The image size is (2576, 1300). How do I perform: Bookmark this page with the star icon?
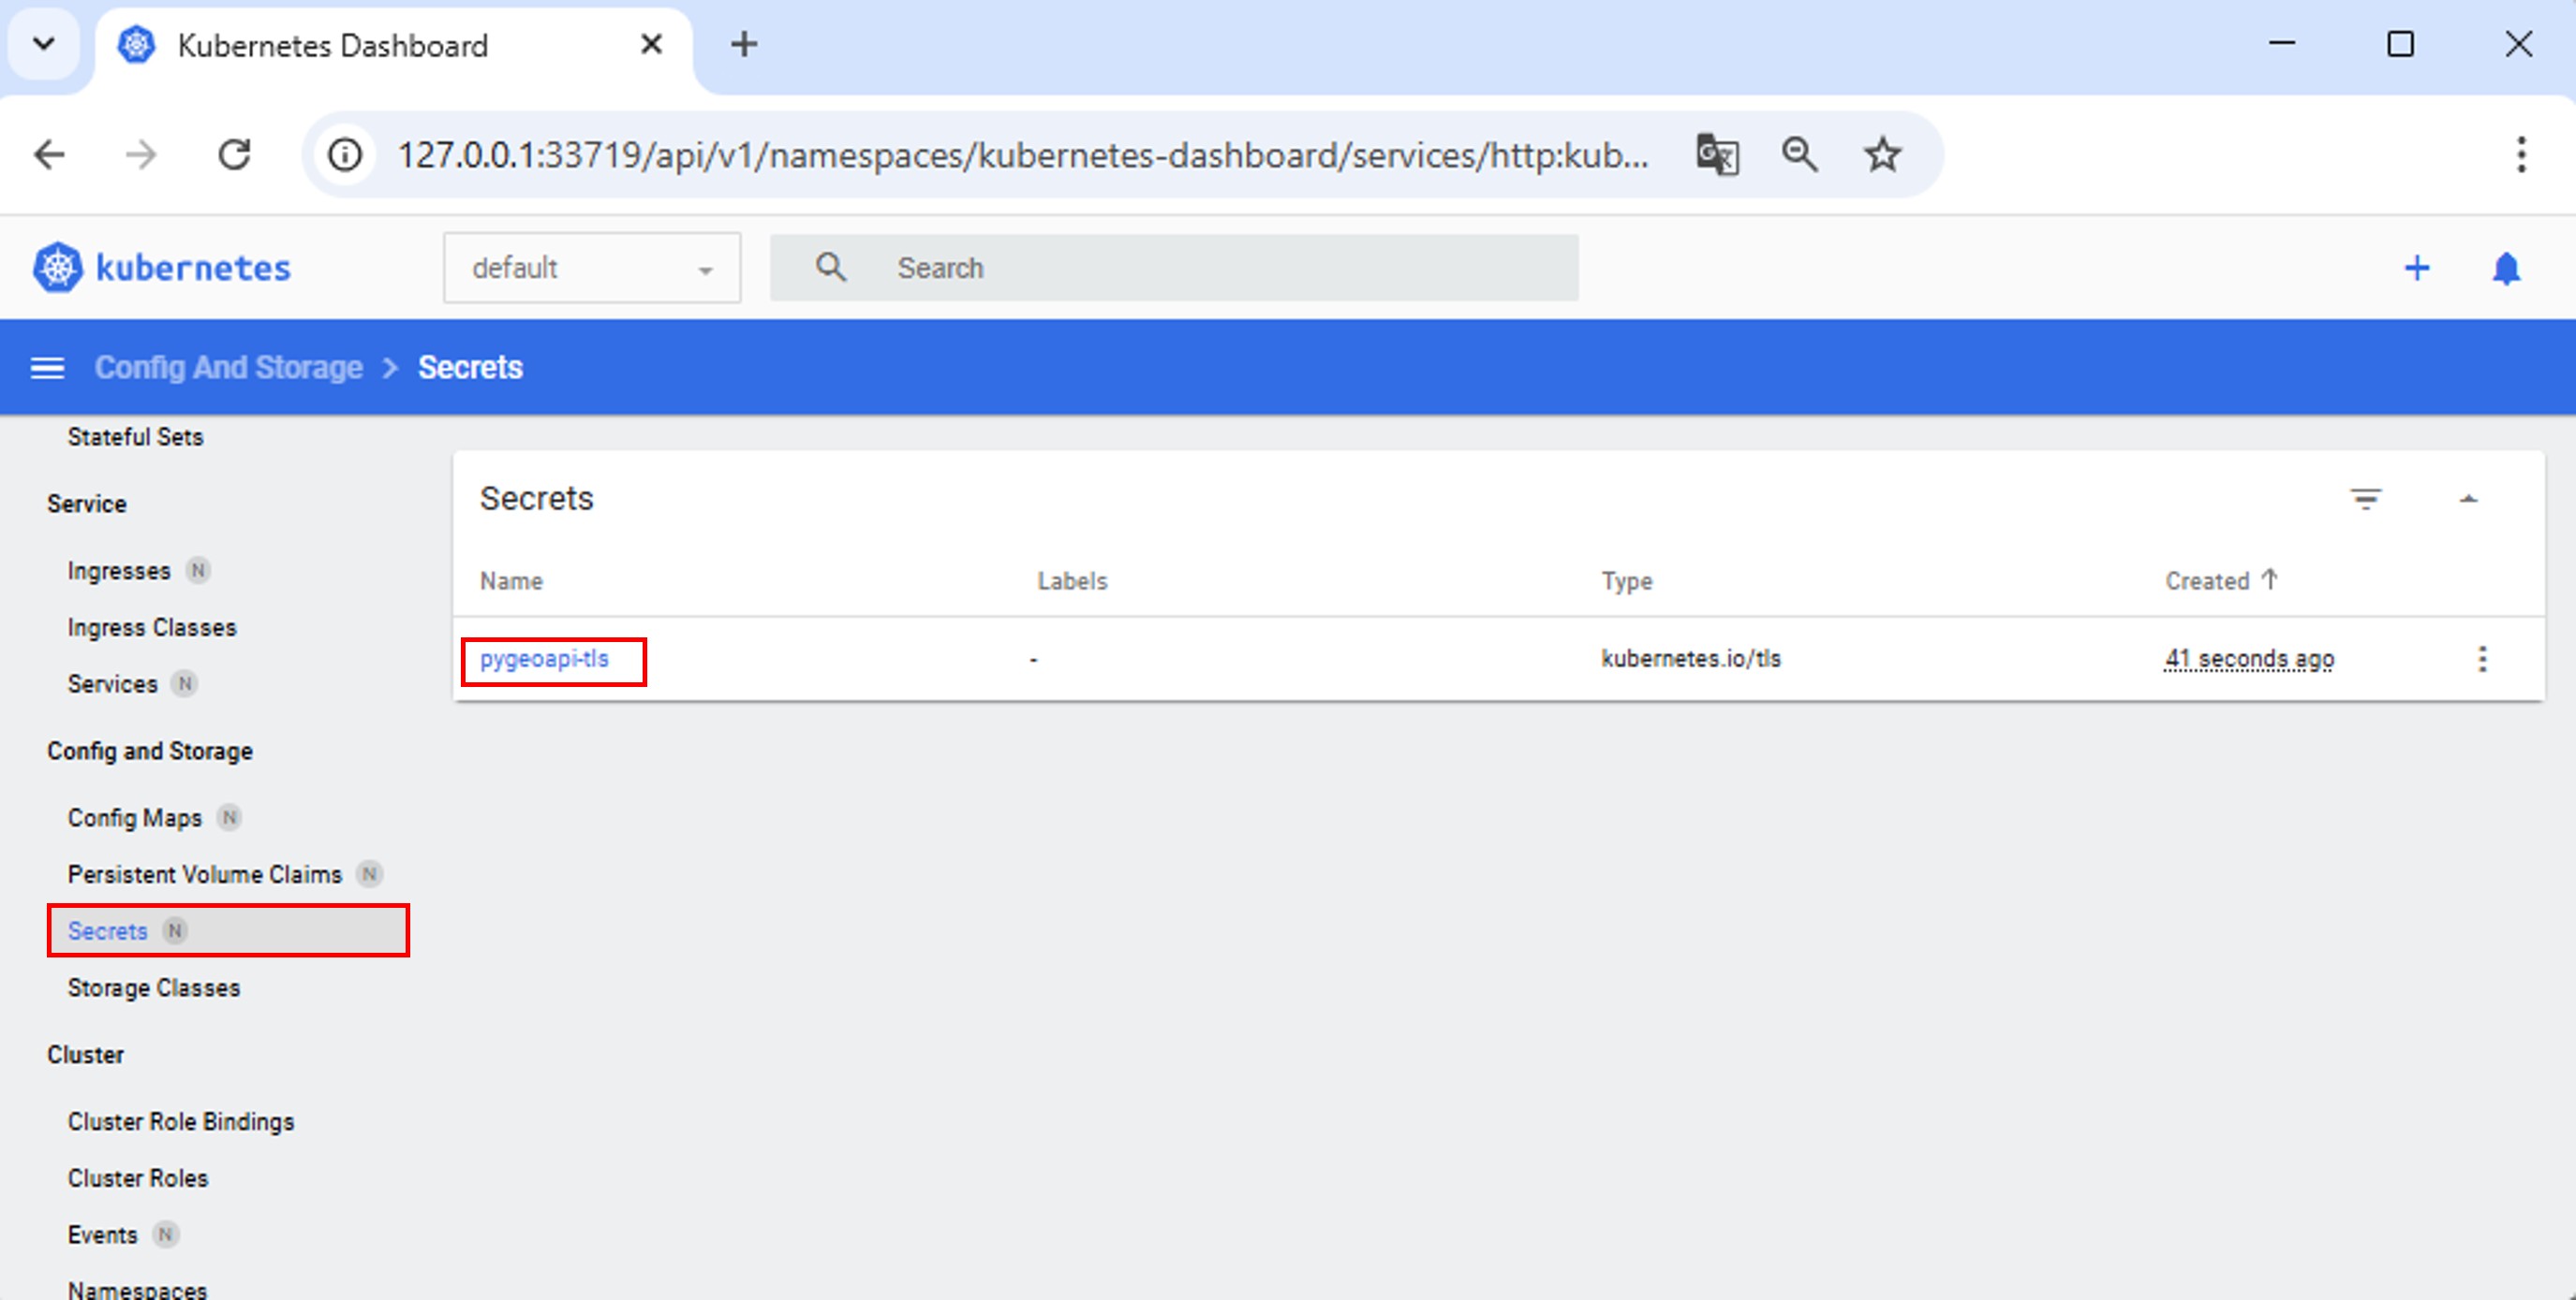[x=1882, y=154]
